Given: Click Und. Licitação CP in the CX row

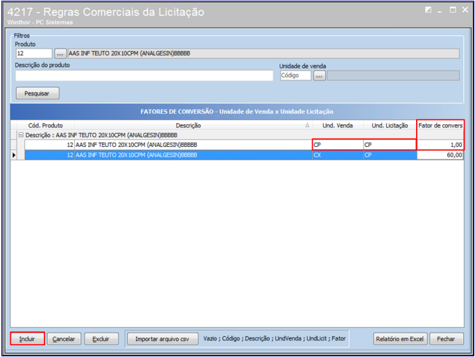Looking at the screenshot, I should (390, 155).
